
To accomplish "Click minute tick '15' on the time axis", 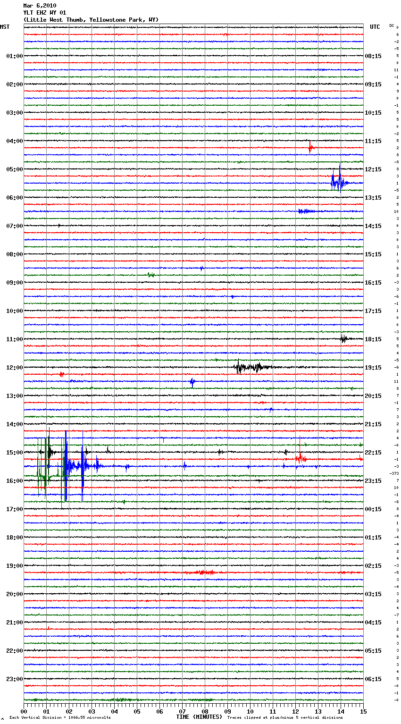I will point(363,711).
